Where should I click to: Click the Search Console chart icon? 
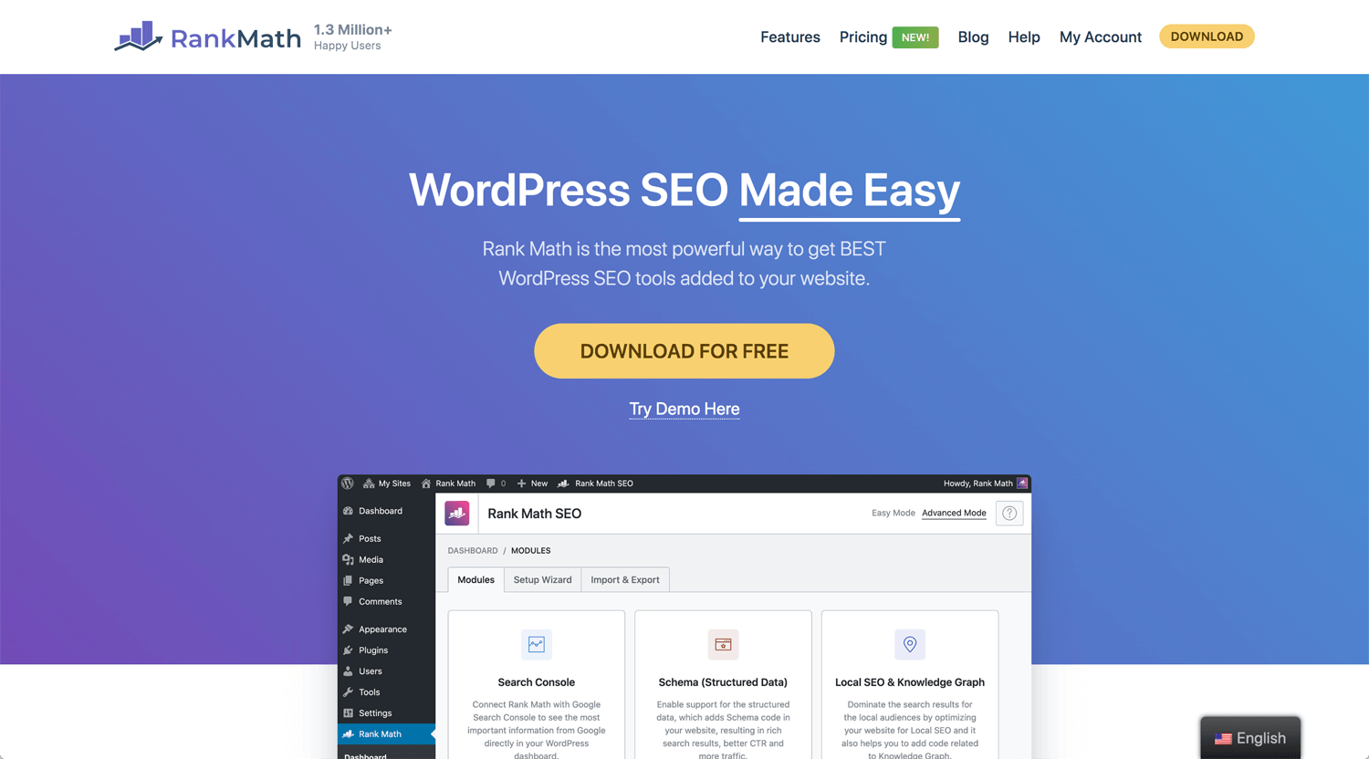(537, 644)
